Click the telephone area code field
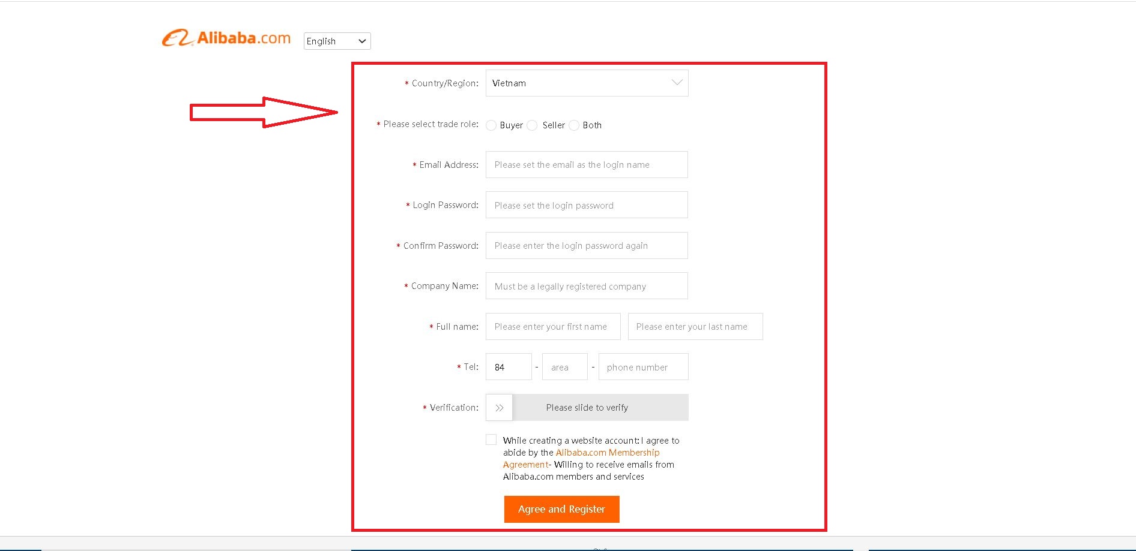The image size is (1136, 551). tap(564, 367)
